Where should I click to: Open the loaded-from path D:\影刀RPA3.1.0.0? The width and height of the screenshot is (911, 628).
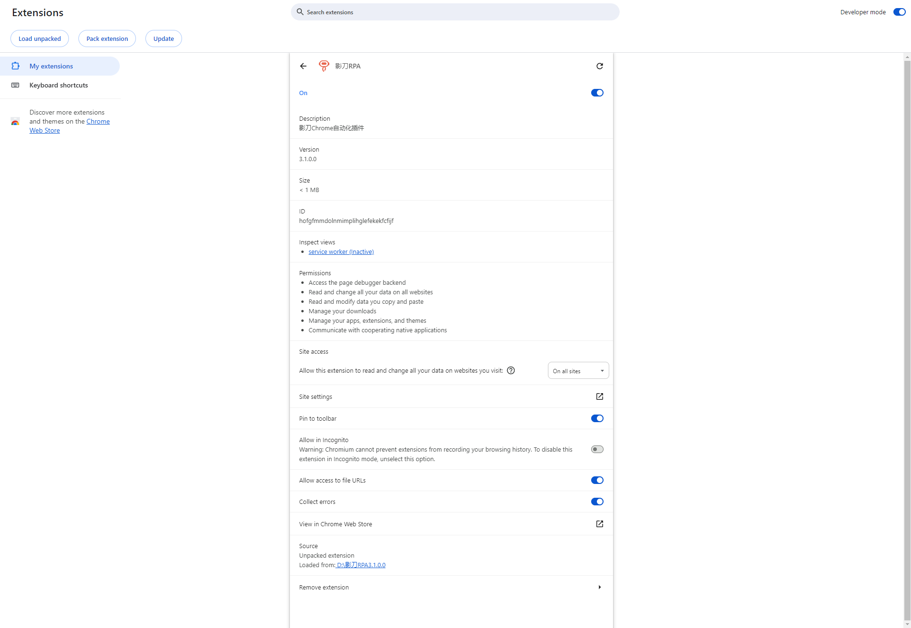coord(361,565)
